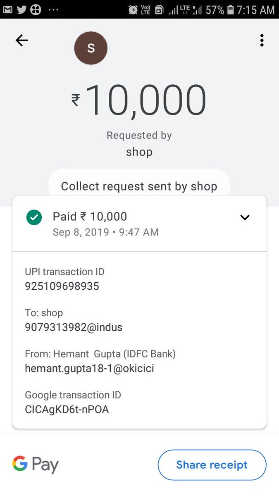Tap the shop name under Requested by
The height and width of the screenshot is (496, 279).
pyautogui.click(x=139, y=152)
